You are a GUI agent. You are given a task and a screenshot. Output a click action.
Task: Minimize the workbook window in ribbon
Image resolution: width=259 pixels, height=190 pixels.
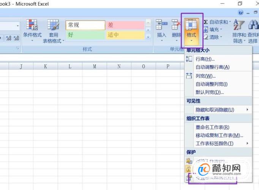[x=248, y=13]
